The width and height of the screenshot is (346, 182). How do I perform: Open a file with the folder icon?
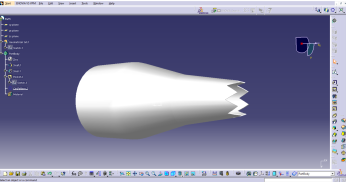(11, 173)
